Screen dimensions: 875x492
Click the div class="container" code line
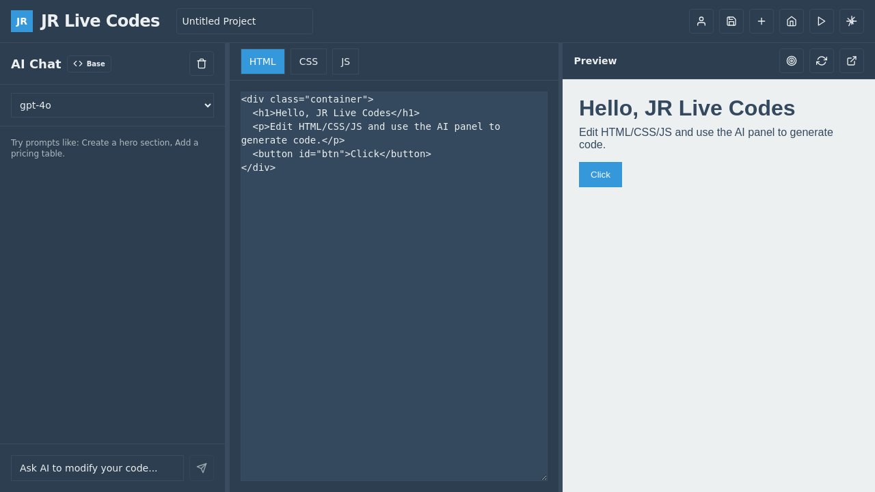pos(308,99)
